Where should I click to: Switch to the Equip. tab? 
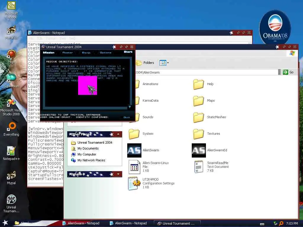click(86, 53)
